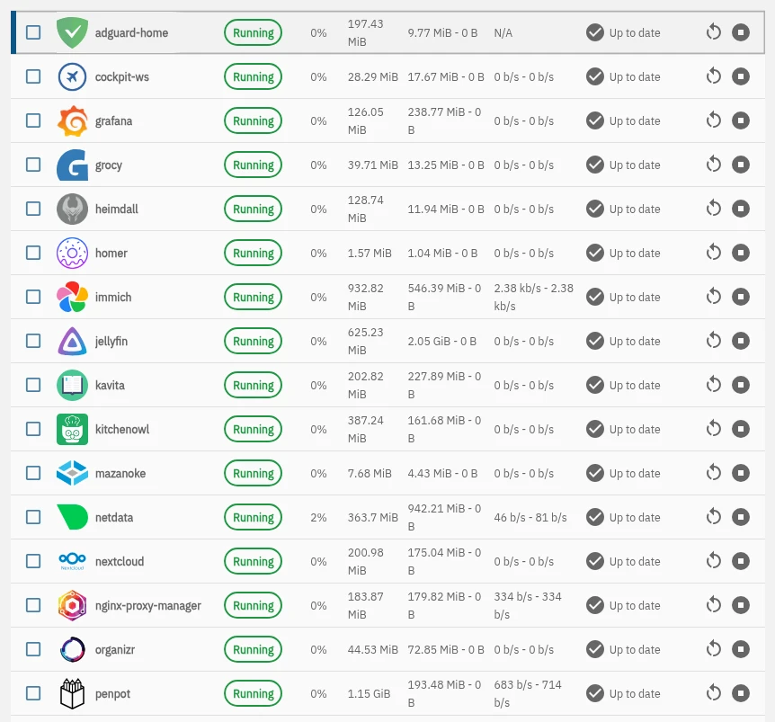Click the Running badge for penpot
The height and width of the screenshot is (722, 775).
tap(253, 693)
